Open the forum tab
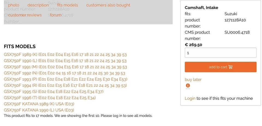This screenshot has height=126, width=262. (x=56, y=15)
